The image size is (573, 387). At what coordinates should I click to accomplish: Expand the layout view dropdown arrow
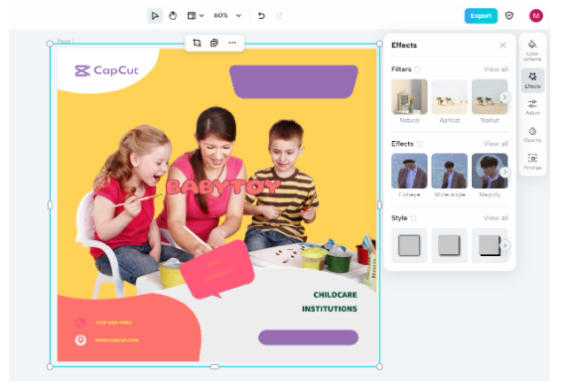point(202,16)
